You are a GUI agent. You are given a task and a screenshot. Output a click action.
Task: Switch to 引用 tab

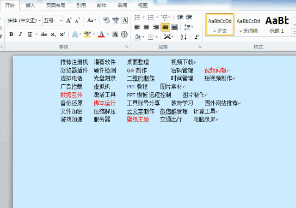click(81, 6)
